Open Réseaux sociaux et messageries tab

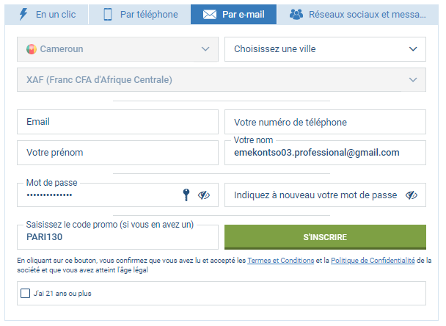pyautogui.click(x=358, y=14)
